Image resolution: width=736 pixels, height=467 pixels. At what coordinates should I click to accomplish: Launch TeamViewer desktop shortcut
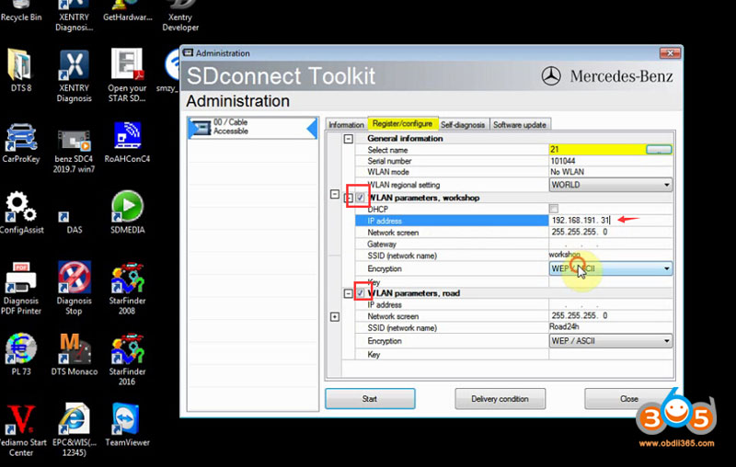click(127, 425)
